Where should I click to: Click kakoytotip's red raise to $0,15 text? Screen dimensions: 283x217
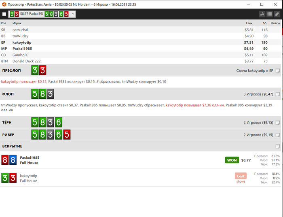pyautogui.click(x=24, y=82)
